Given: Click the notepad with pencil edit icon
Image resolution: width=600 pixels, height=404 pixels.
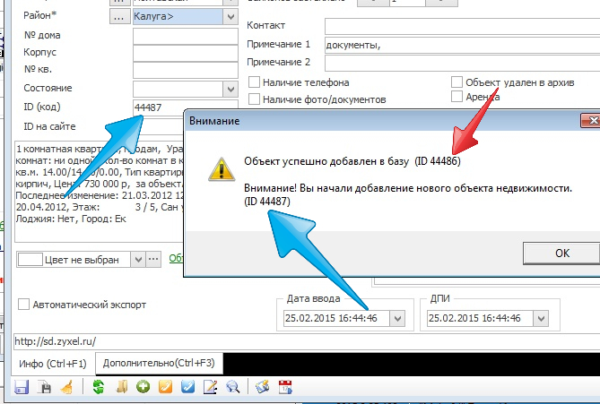Looking at the screenshot, I should click(210, 388).
